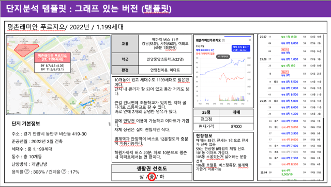Image resolution: width=331 pixels, height=187 pixels.
Task: Click the help icon next to 용적률
Action: pyautogui.click(x=27, y=172)
